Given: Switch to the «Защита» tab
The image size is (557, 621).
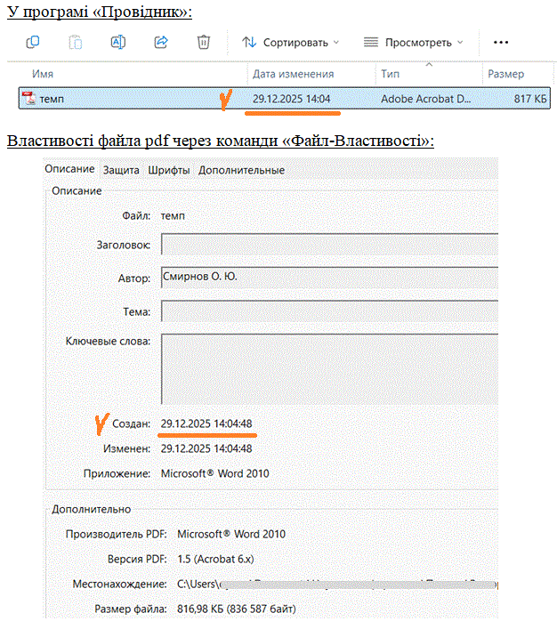Looking at the screenshot, I should 121,170.
